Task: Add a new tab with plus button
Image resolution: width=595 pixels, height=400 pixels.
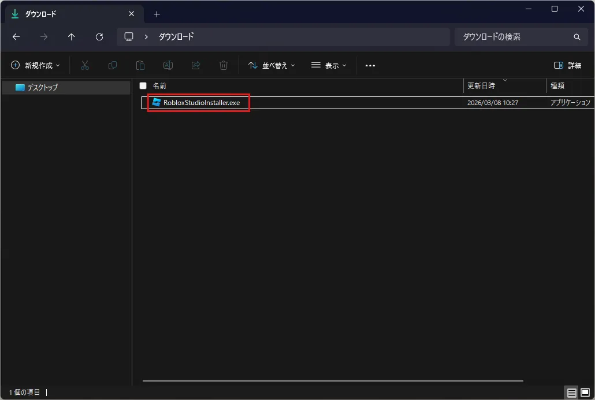Action: 157,14
